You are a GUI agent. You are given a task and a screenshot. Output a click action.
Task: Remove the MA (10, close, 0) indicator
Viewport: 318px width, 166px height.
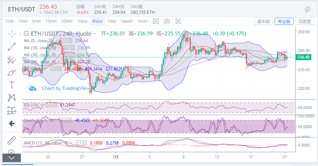72,47
